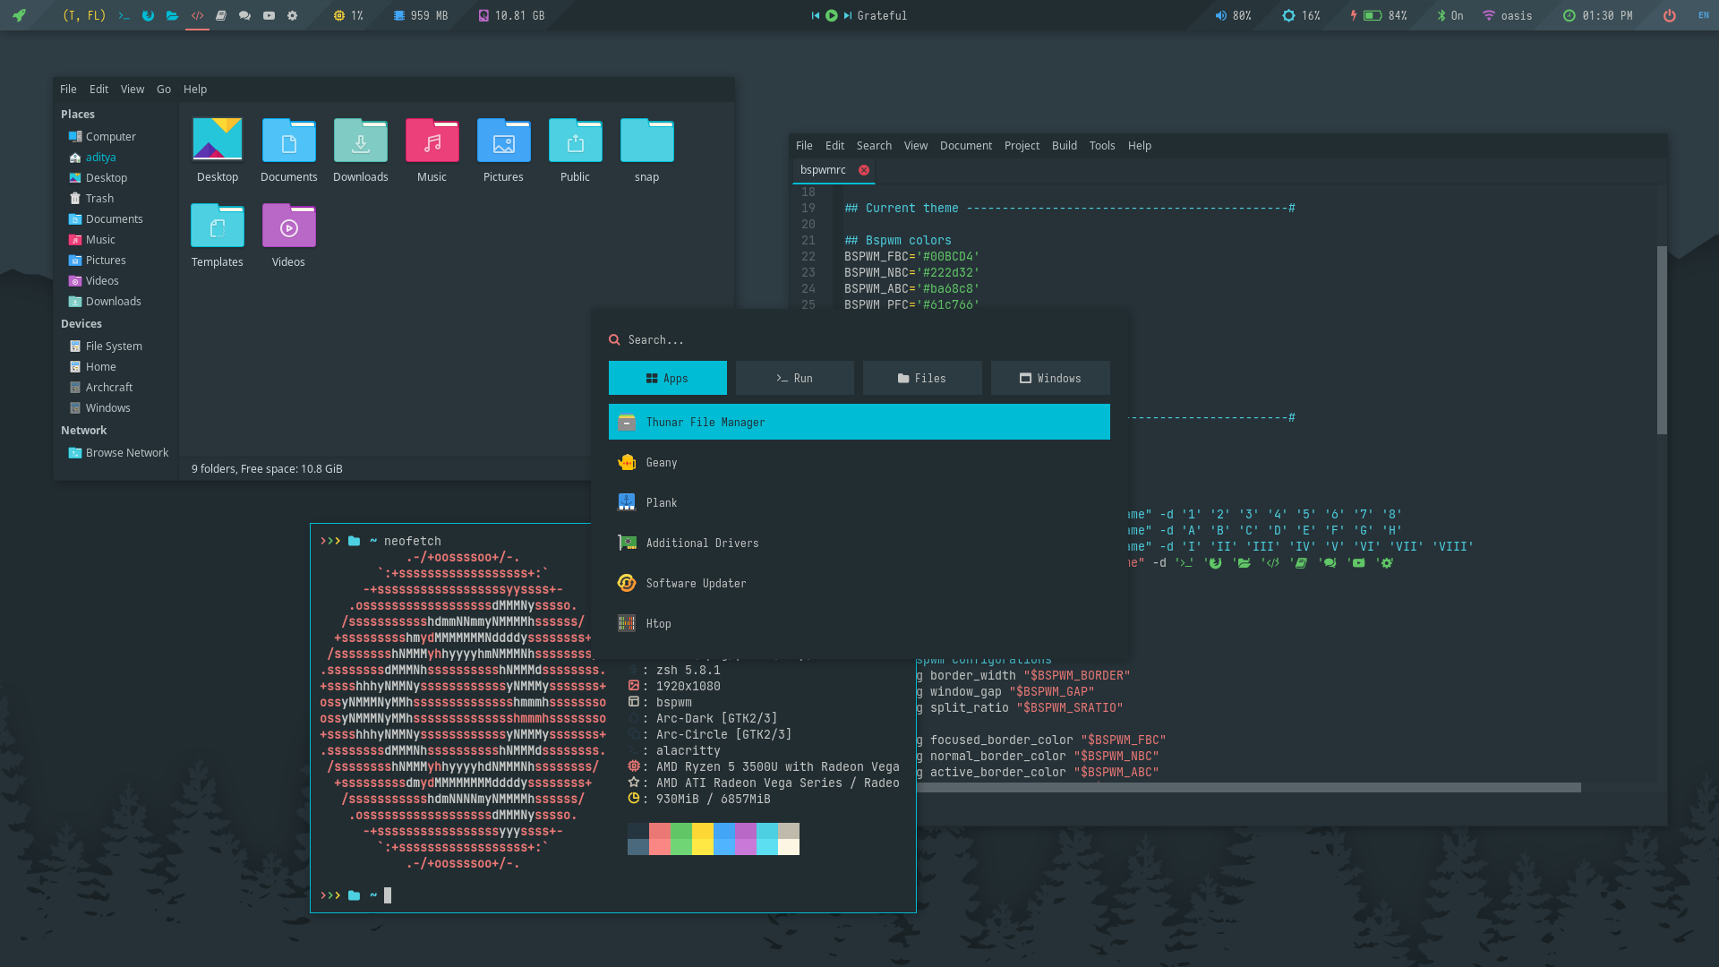Switch to the terminal workspace icon
This screenshot has width=1719, height=967.
pyautogui.click(x=124, y=15)
